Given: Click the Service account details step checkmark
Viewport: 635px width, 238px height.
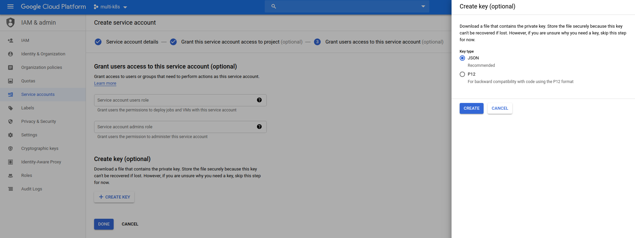Looking at the screenshot, I should (x=98, y=42).
